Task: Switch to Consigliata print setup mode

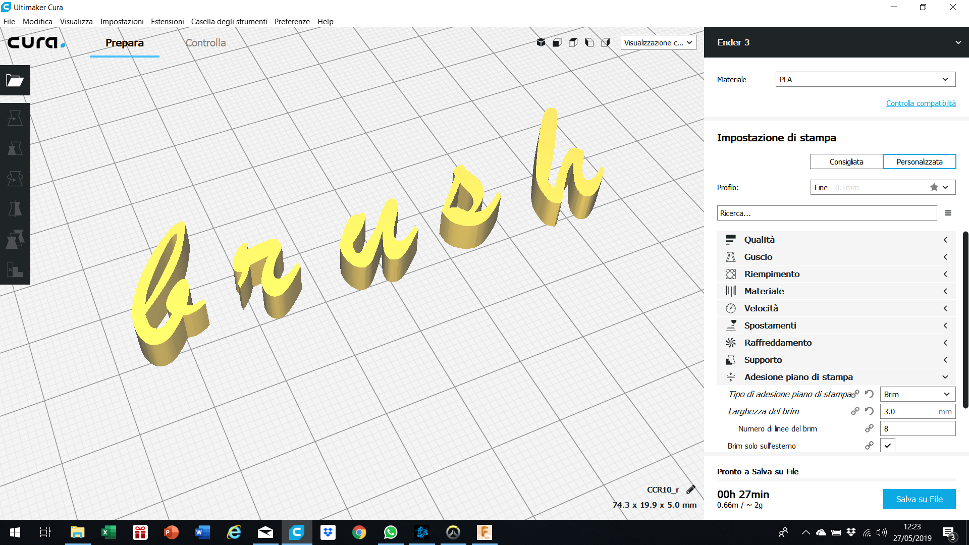Action: pos(846,161)
